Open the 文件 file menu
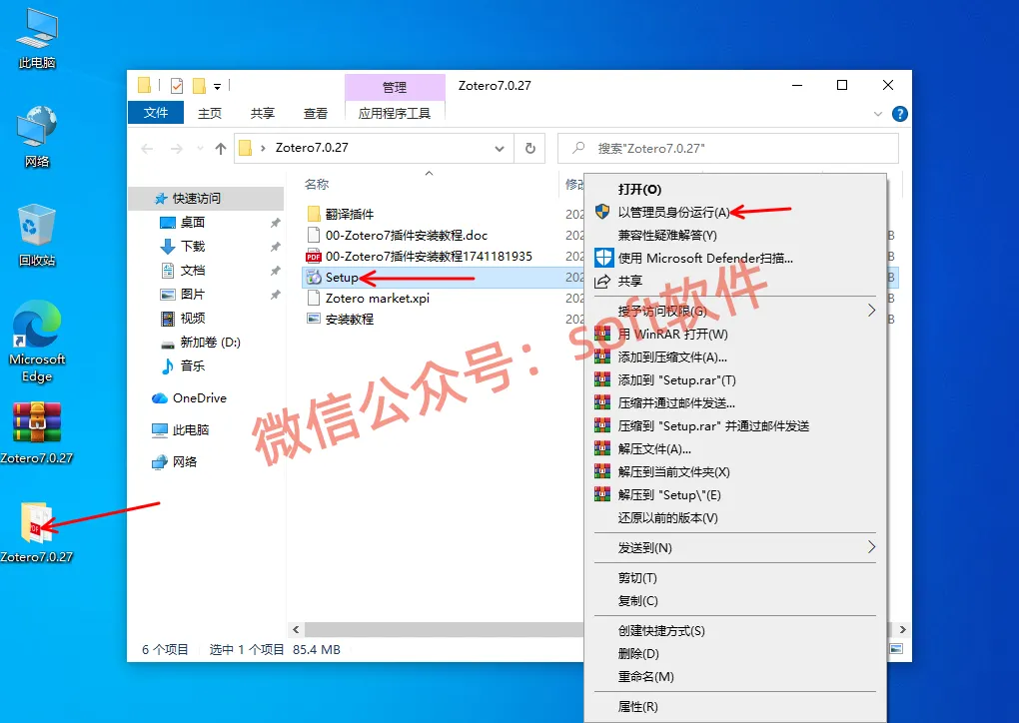Viewport: 1019px width, 723px height. [155, 113]
